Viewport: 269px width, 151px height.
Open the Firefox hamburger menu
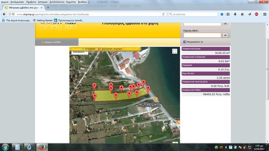(264, 14)
